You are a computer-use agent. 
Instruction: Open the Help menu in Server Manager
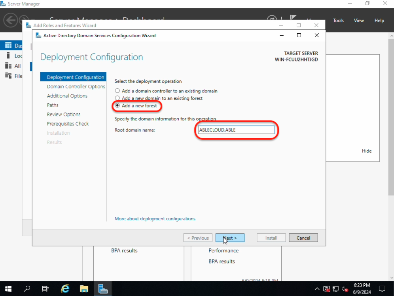(x=379, y=20)
